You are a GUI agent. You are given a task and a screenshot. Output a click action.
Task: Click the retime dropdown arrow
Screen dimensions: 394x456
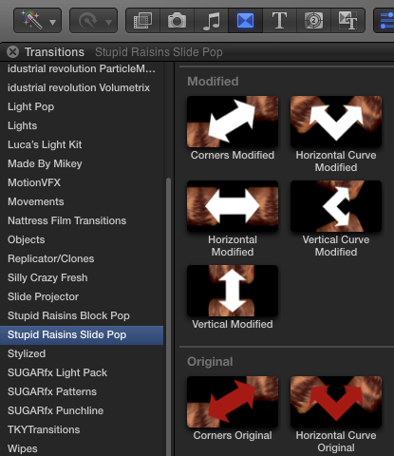(108, 22)
